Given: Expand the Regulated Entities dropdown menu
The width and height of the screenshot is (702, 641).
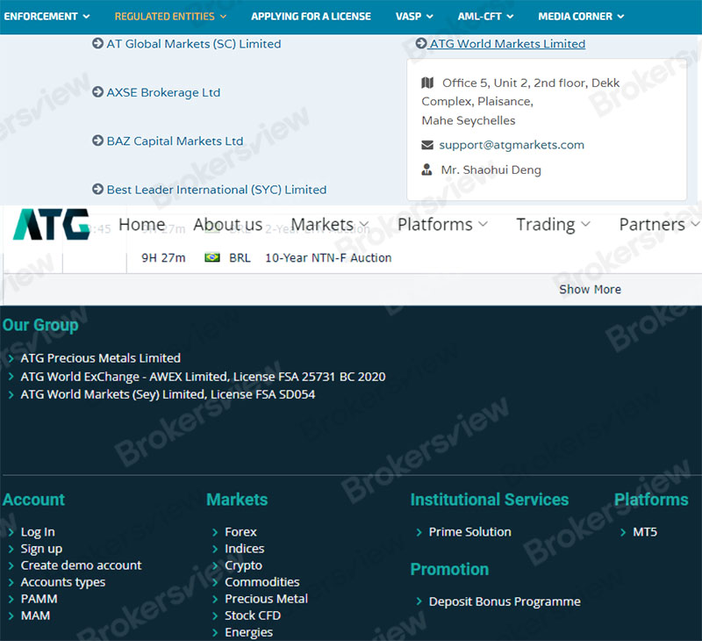Looking at the screenshot, I should click(170, 16).
